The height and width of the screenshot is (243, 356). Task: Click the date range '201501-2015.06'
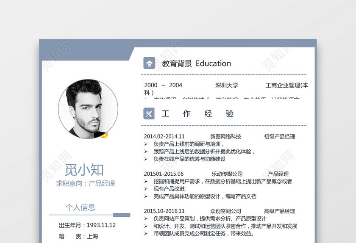[x=164, y=174]
